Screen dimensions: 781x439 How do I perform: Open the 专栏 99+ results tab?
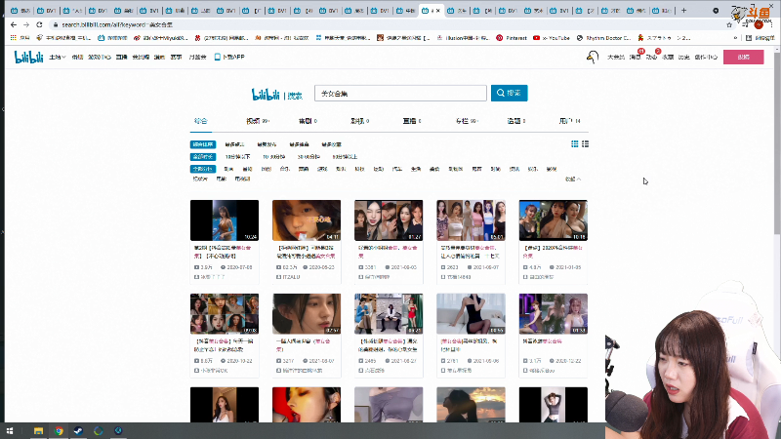[467, 121]
